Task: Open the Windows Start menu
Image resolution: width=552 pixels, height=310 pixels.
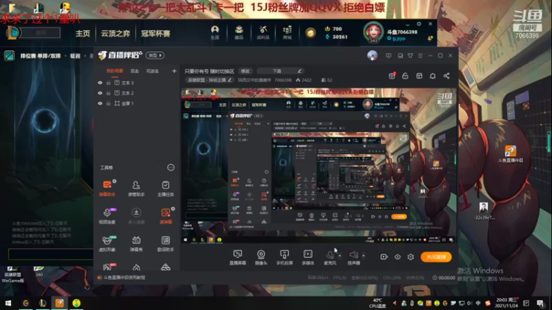Action: pyautogui.click(x=8, y=303)
